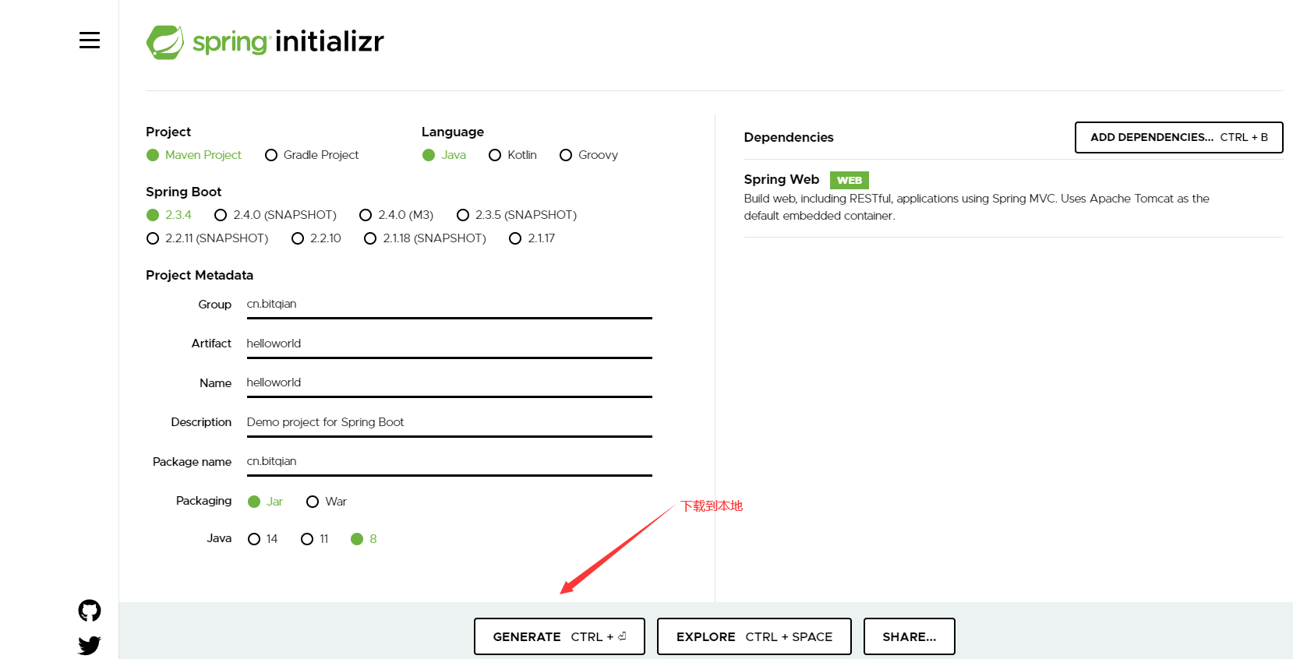
Task: Select Maven Project option
Action: (194, 155)
